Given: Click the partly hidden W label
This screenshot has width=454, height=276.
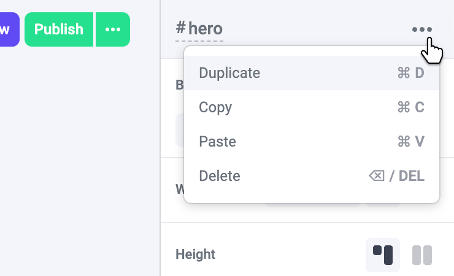Looking at the screenshot, I should pyautogui.click(x=180, y=189).
